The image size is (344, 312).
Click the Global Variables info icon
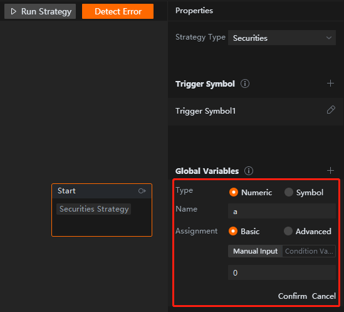(249, 171)
